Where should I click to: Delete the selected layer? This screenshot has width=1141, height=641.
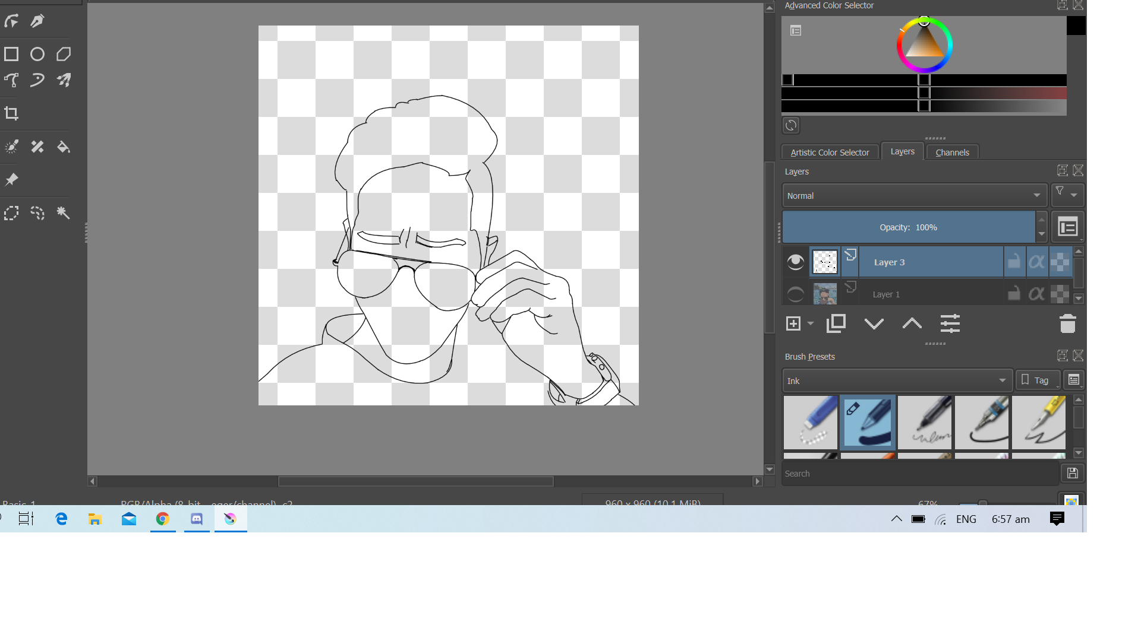[x=1067, y=323]
